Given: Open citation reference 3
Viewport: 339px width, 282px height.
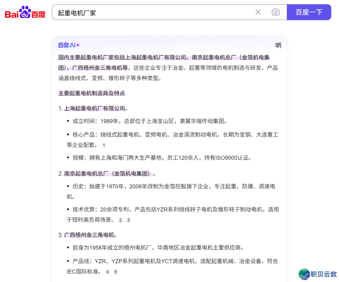Looking at the screenshot, I should click(x=128, y=220).
